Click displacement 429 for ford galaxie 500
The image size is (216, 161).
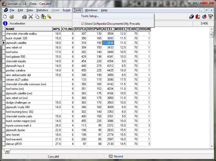(x=81, y=56)
